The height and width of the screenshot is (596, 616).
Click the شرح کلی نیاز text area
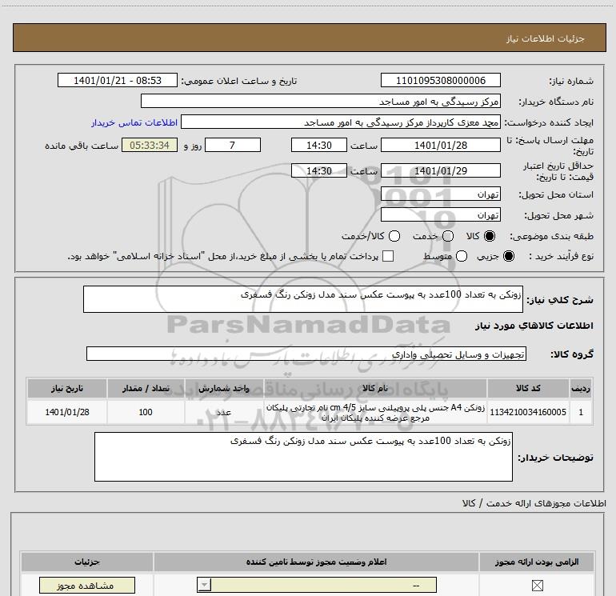click(x=303, y=299)
